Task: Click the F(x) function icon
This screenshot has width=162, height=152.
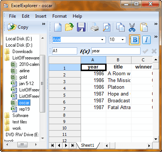Action: (85, 51)
